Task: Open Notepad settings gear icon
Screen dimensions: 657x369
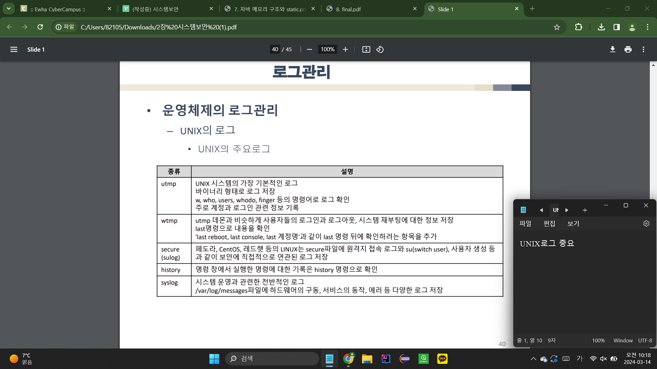Action: [646, 223]
